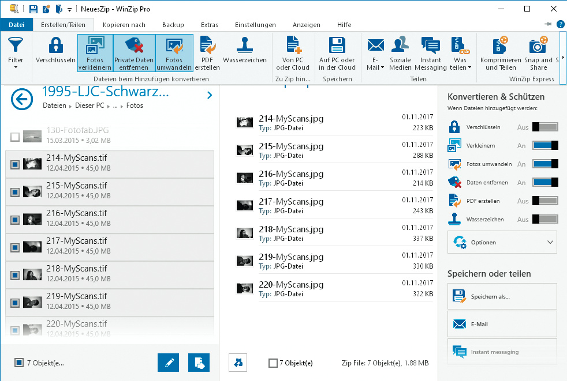This screenshot has width=567, height=381.
Task: Expand the Optionen dropdown
Action: click(x=502, y=243)
